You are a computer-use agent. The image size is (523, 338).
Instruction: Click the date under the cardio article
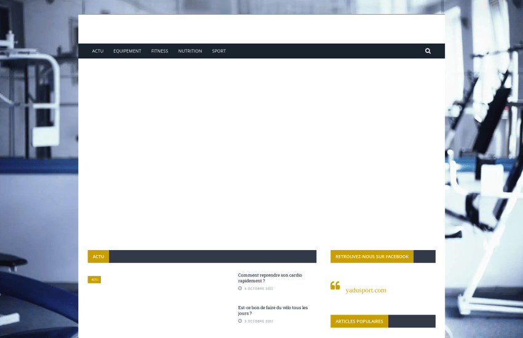tap(258, 288)
